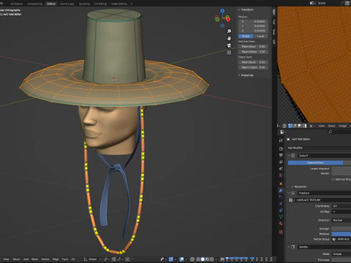Open the View Layer properties tab icon
The height and width of the screenshot is (263, 351).
click(281, 161)
